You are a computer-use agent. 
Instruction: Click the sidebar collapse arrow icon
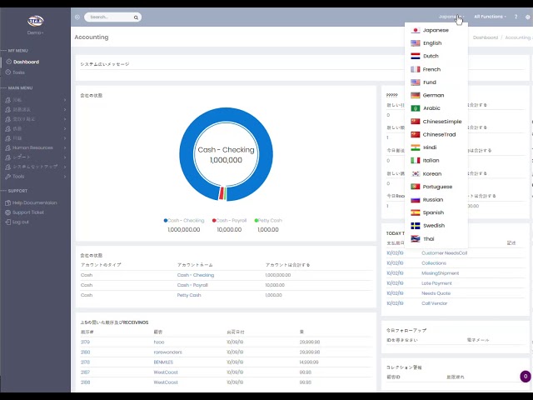tap(77, 17)
